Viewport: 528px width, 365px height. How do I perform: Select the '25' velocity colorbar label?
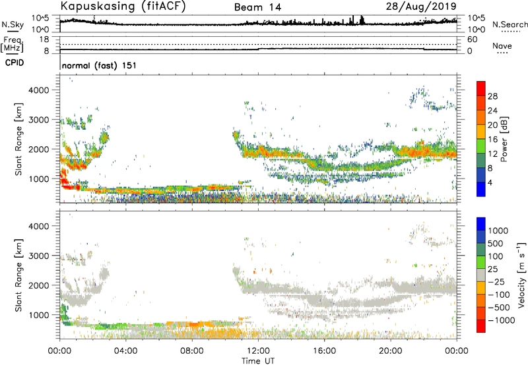pos(492,269)
